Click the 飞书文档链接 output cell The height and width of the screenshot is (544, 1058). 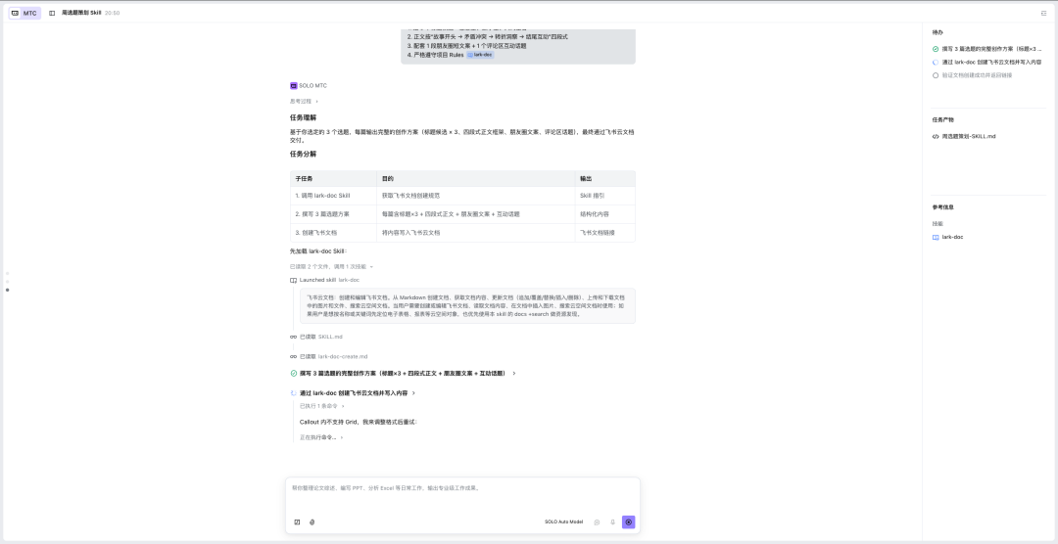coord(604,233)
